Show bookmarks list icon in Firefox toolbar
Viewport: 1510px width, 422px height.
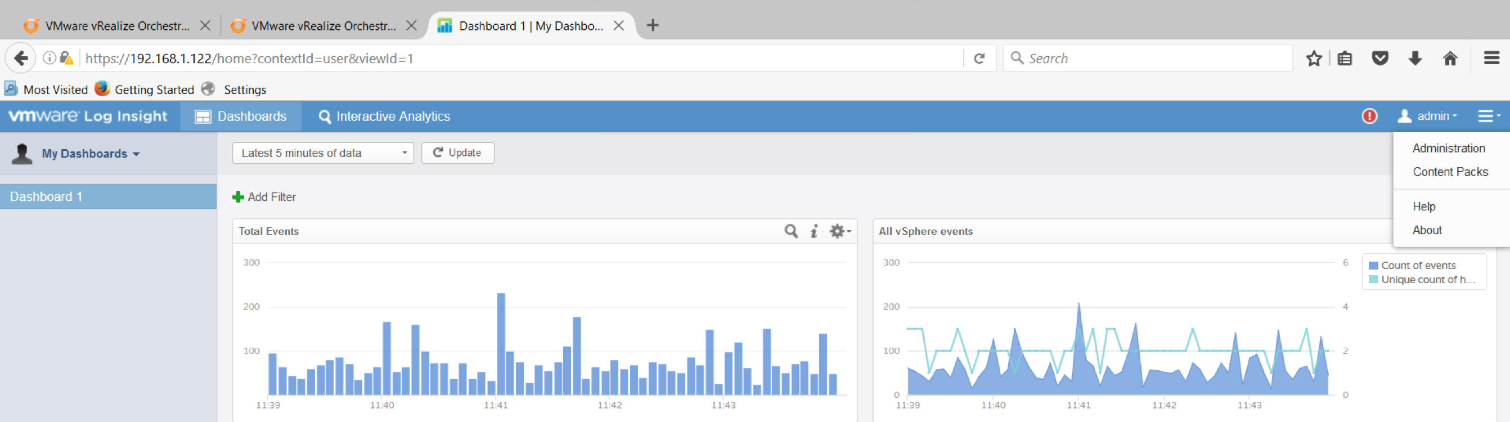(1345, 58)
